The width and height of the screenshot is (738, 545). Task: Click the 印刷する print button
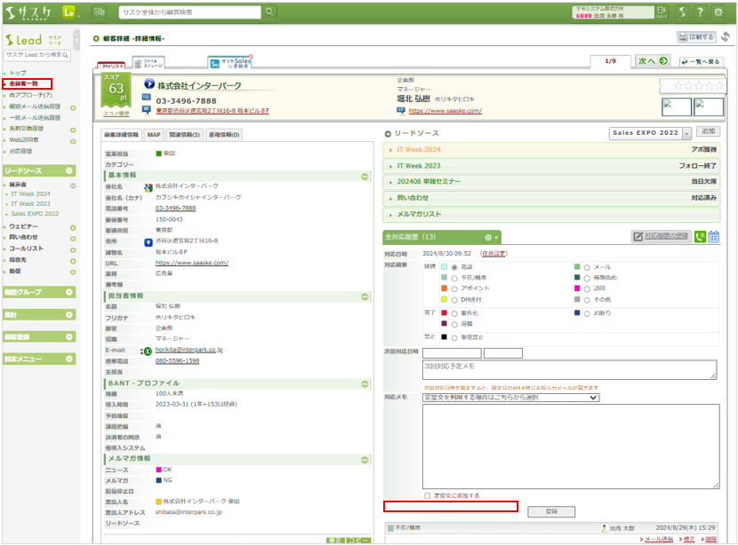[x=696, y=37]
